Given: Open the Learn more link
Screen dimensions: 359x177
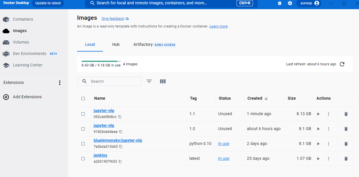Looking at the screenshot, I should tap(218, 26).
